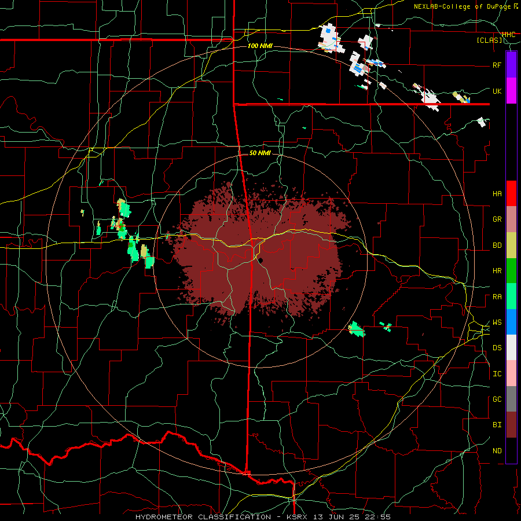Click the 50 NMI range ring label
521x521 pixels.
pyautogui.click(x=260, y=153)
